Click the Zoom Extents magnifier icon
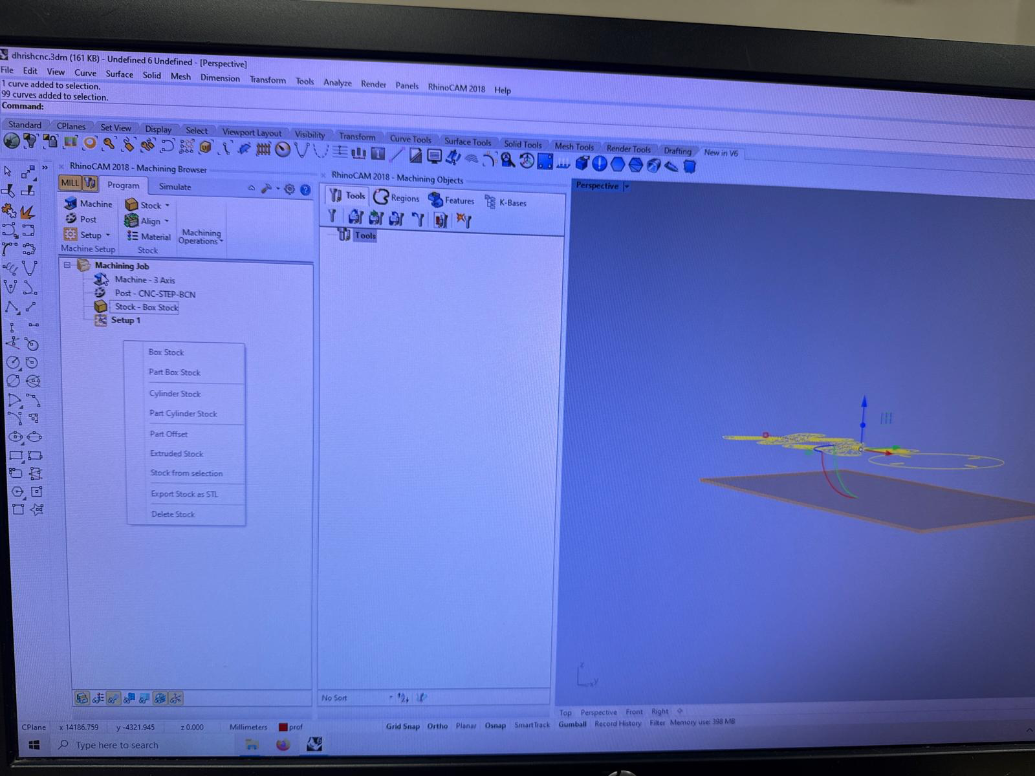 coord(507,160)
